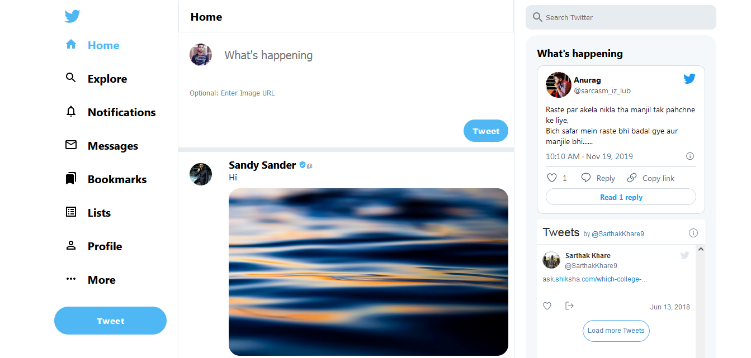This screenshot has height=358, width=751.
Task: Open Sandy Sander's tweet image
Action: coord(368,271)
